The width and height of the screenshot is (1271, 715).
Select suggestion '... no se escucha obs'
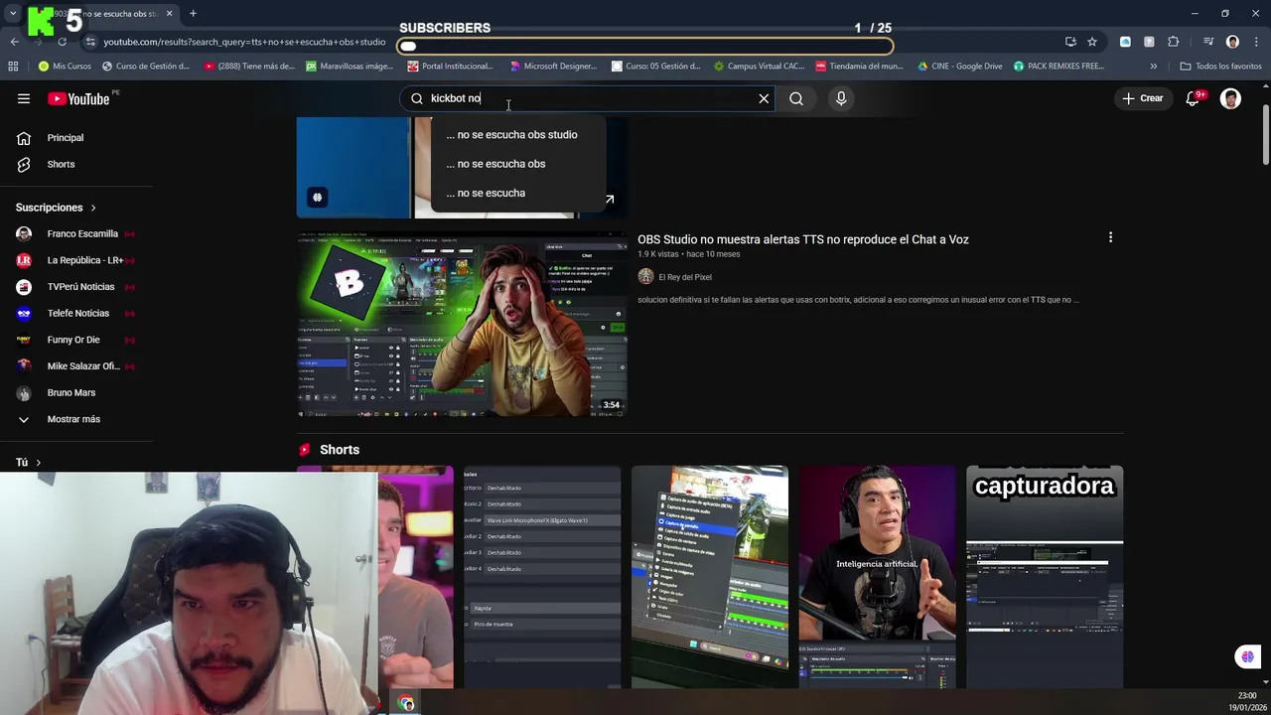tap(516, 164)
